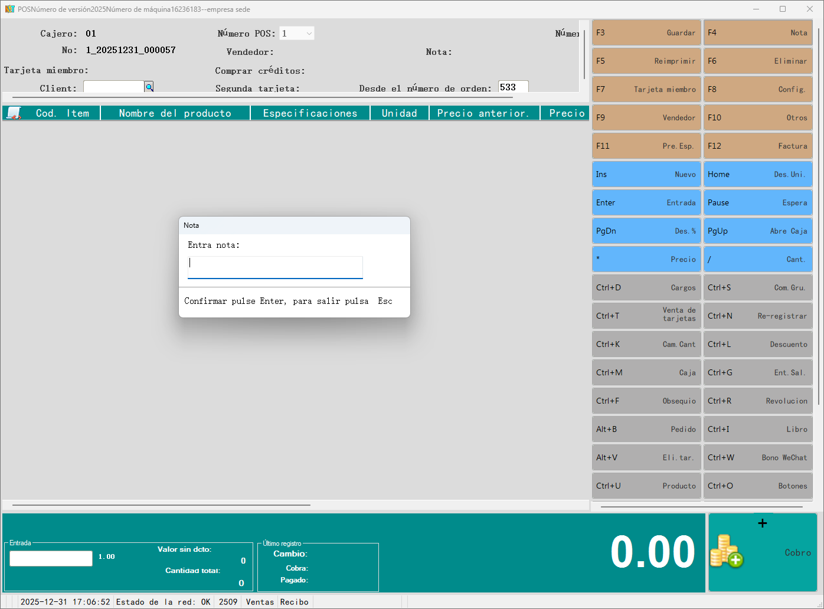
Task: Expand the Número POS dropdown
Action: (309, 34)
